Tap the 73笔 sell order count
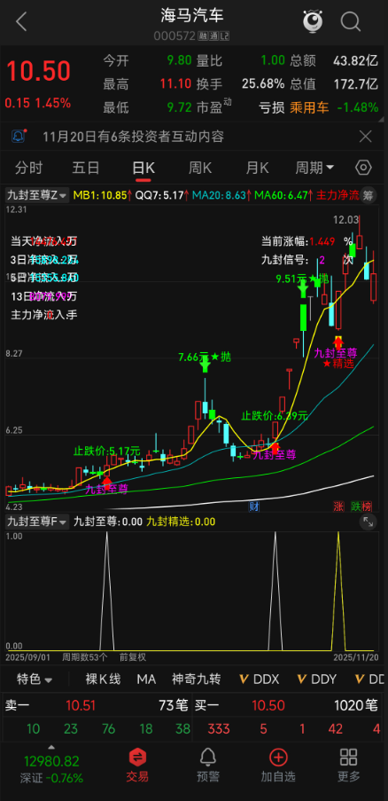 pos(174,706)
